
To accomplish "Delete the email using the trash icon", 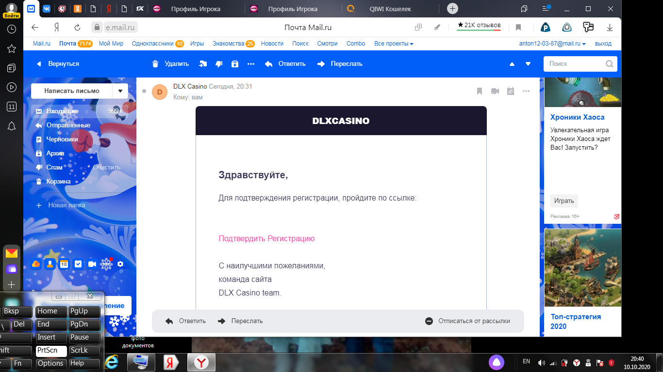I will point(155,64).
